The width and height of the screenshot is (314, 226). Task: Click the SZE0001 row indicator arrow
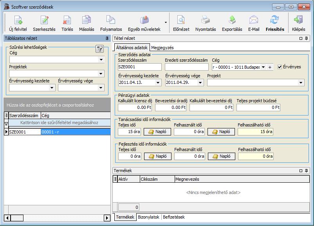(6, 132)
